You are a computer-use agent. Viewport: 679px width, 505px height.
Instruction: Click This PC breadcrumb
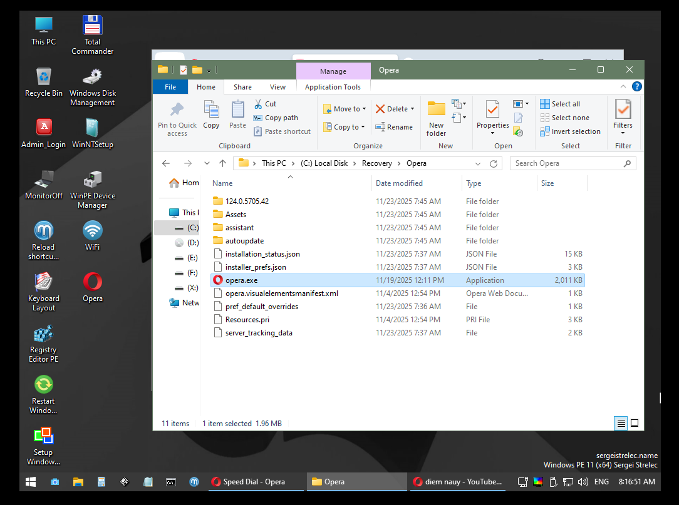pos(274,163)
